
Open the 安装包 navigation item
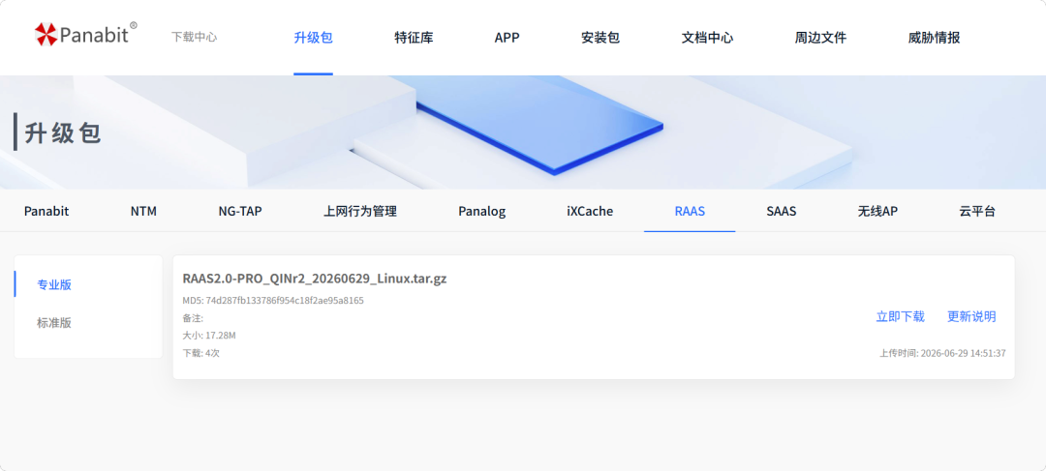tap(600, 38)
